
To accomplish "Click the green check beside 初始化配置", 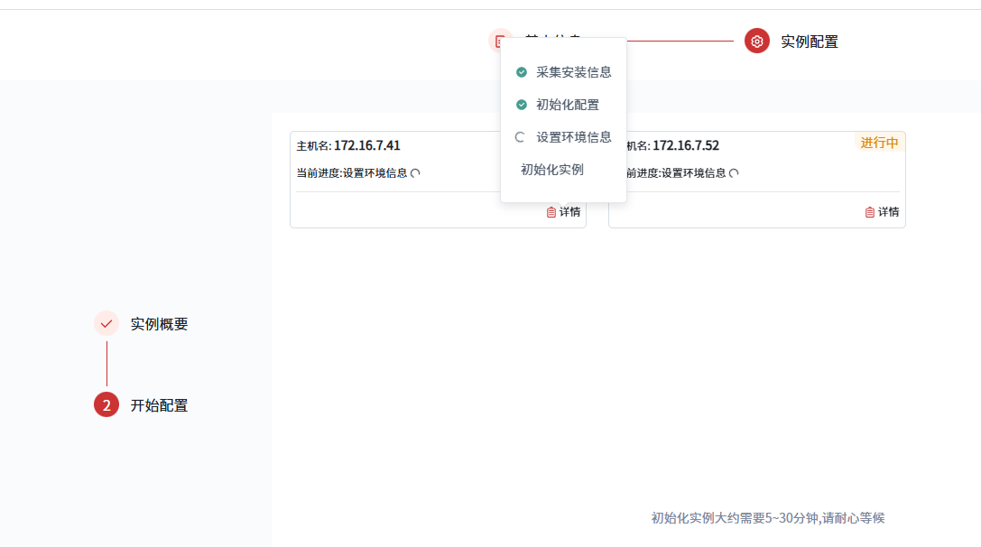I will pyautogui.click(x=521, y=105).
